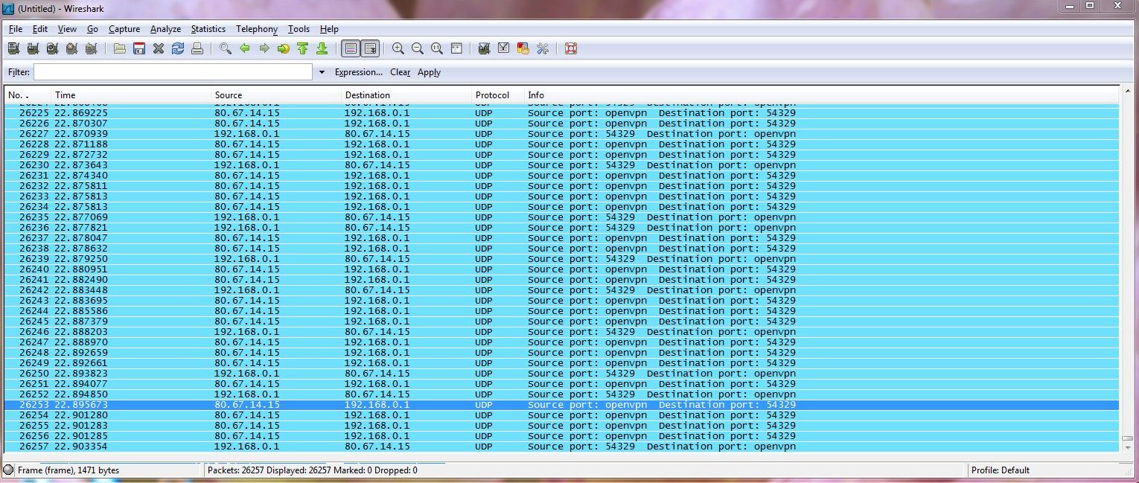Go forward in packet history
Image resolution: width=1139 pixels, height=483 pixels.
click(x=264, y=48)
